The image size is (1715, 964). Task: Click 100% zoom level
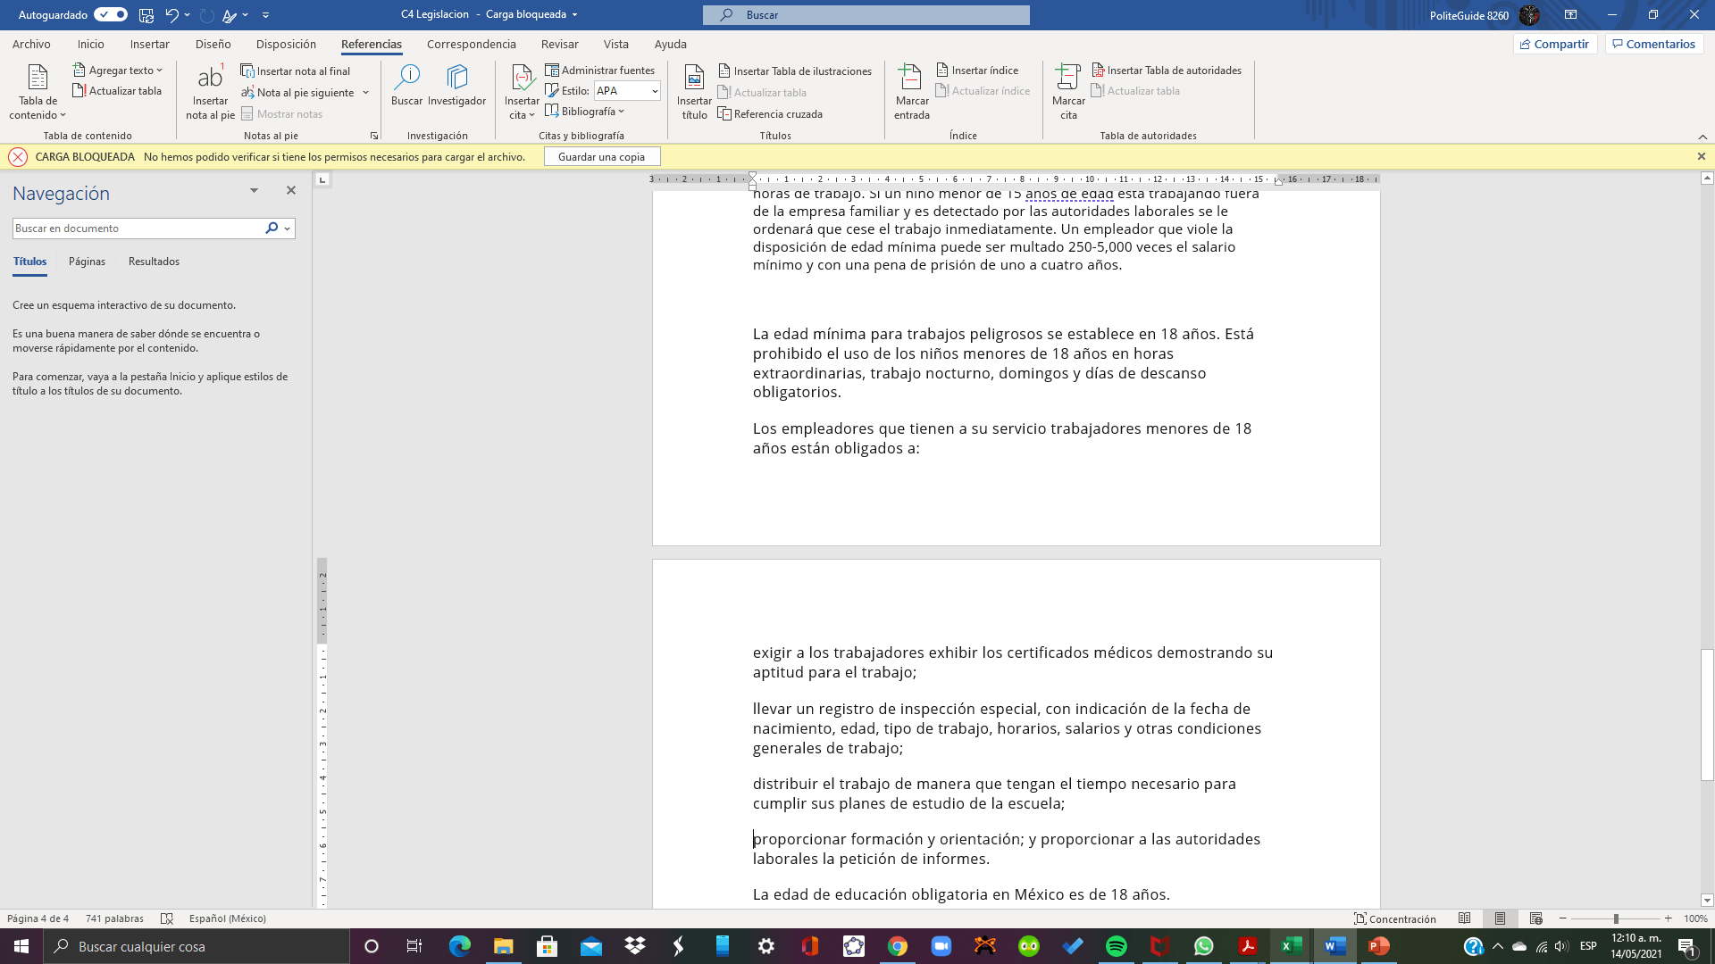point(1695,918)
